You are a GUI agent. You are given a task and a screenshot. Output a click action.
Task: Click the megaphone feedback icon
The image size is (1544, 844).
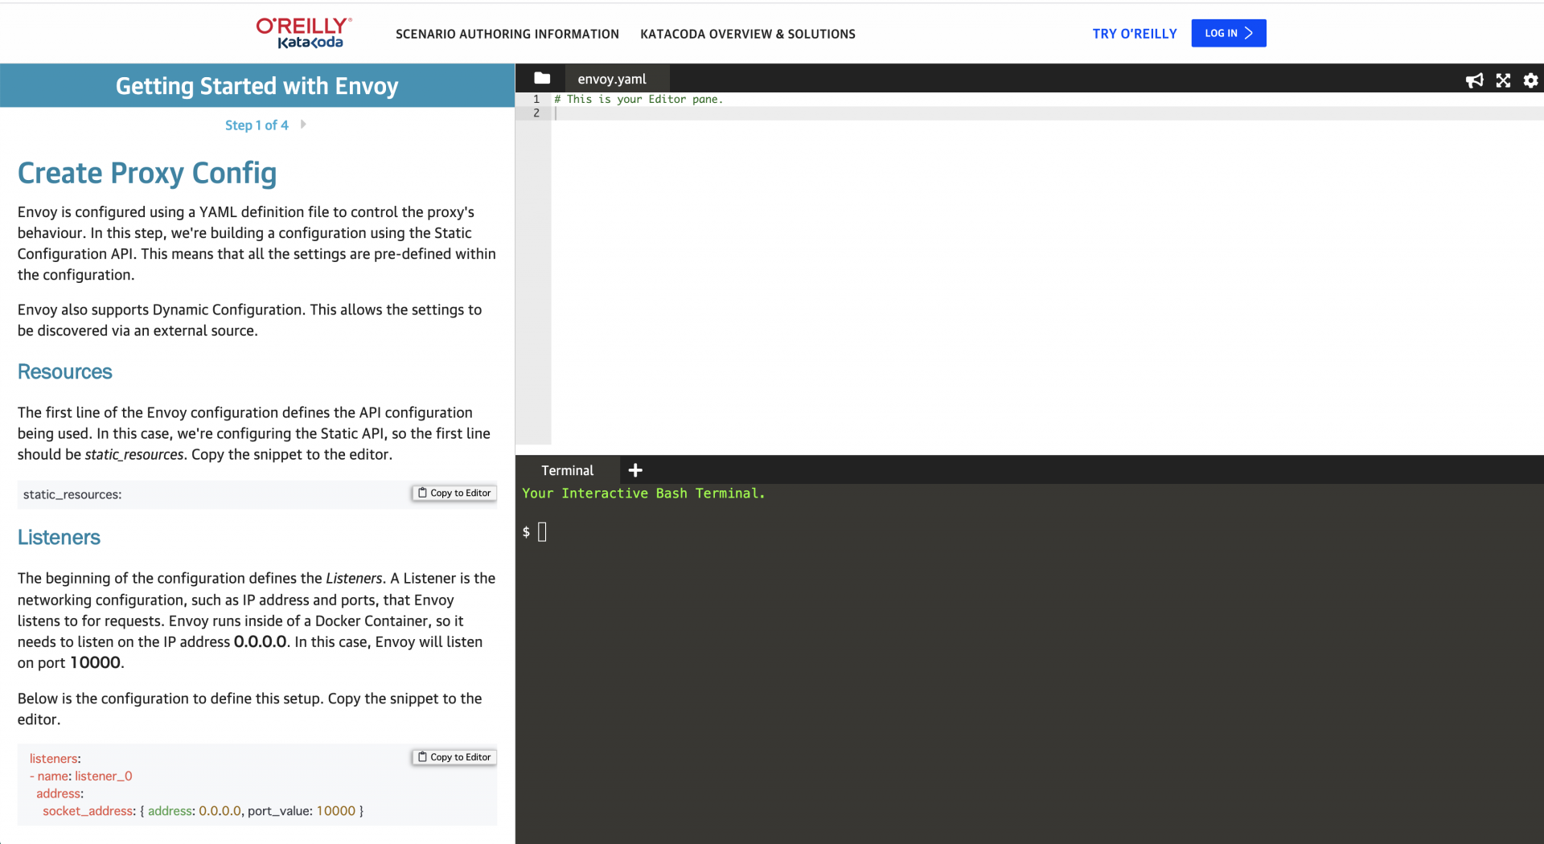coord(1474,80)
